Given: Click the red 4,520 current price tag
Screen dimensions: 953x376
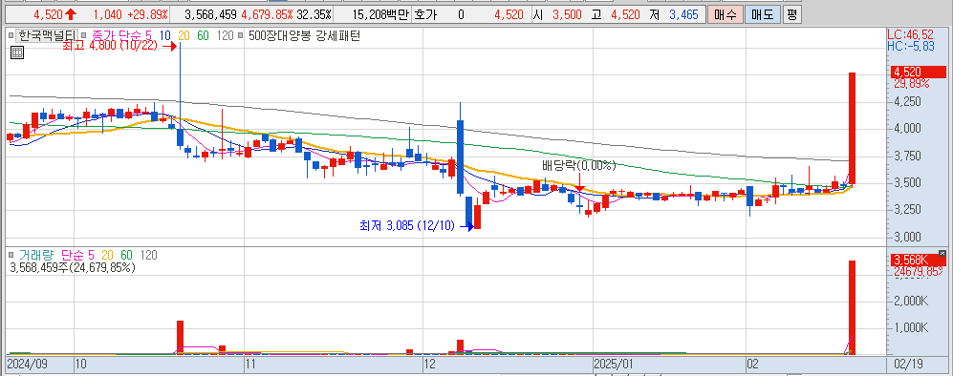Looking at the screenshot, I should (x=919, y=73).
